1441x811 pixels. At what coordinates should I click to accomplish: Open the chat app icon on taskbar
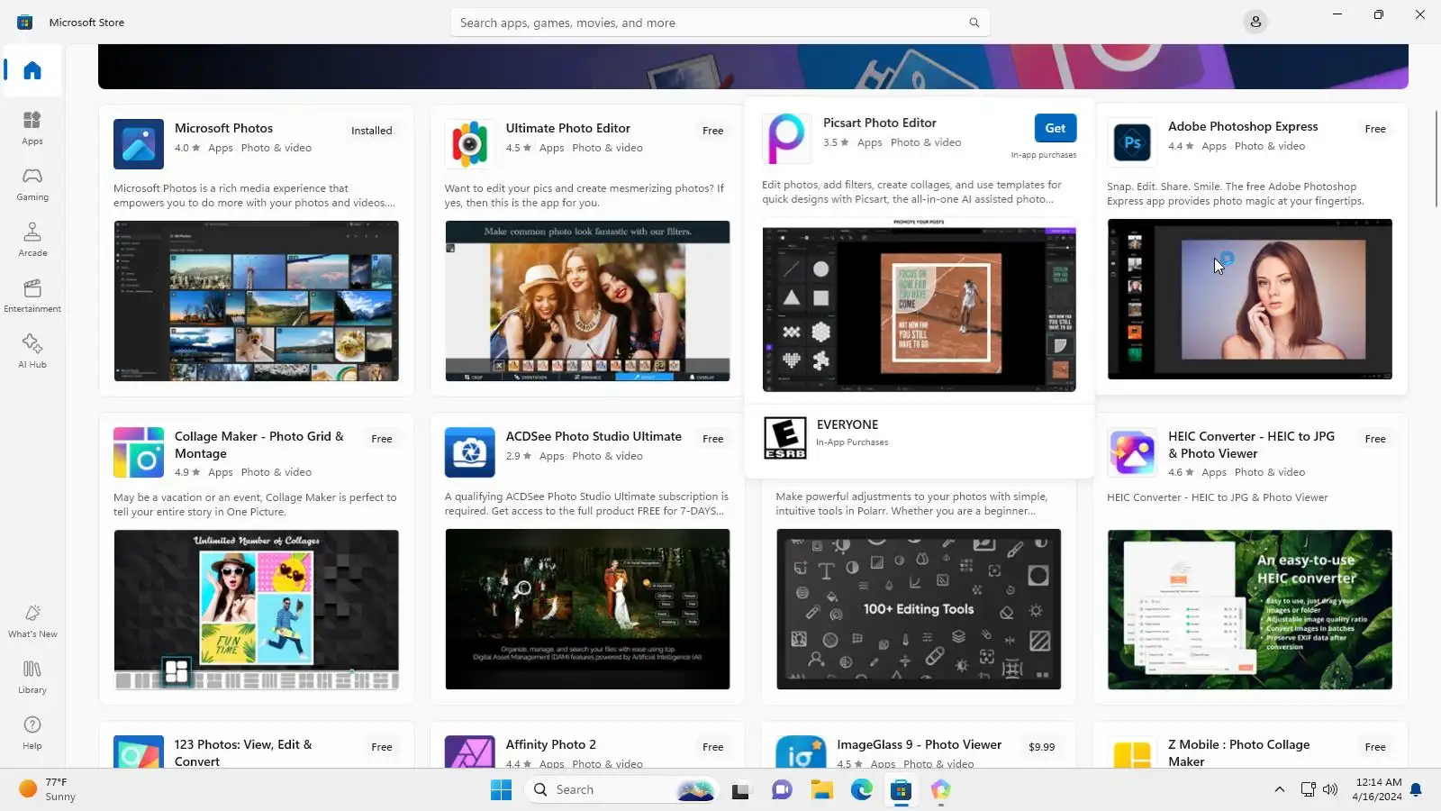[782, 790]
